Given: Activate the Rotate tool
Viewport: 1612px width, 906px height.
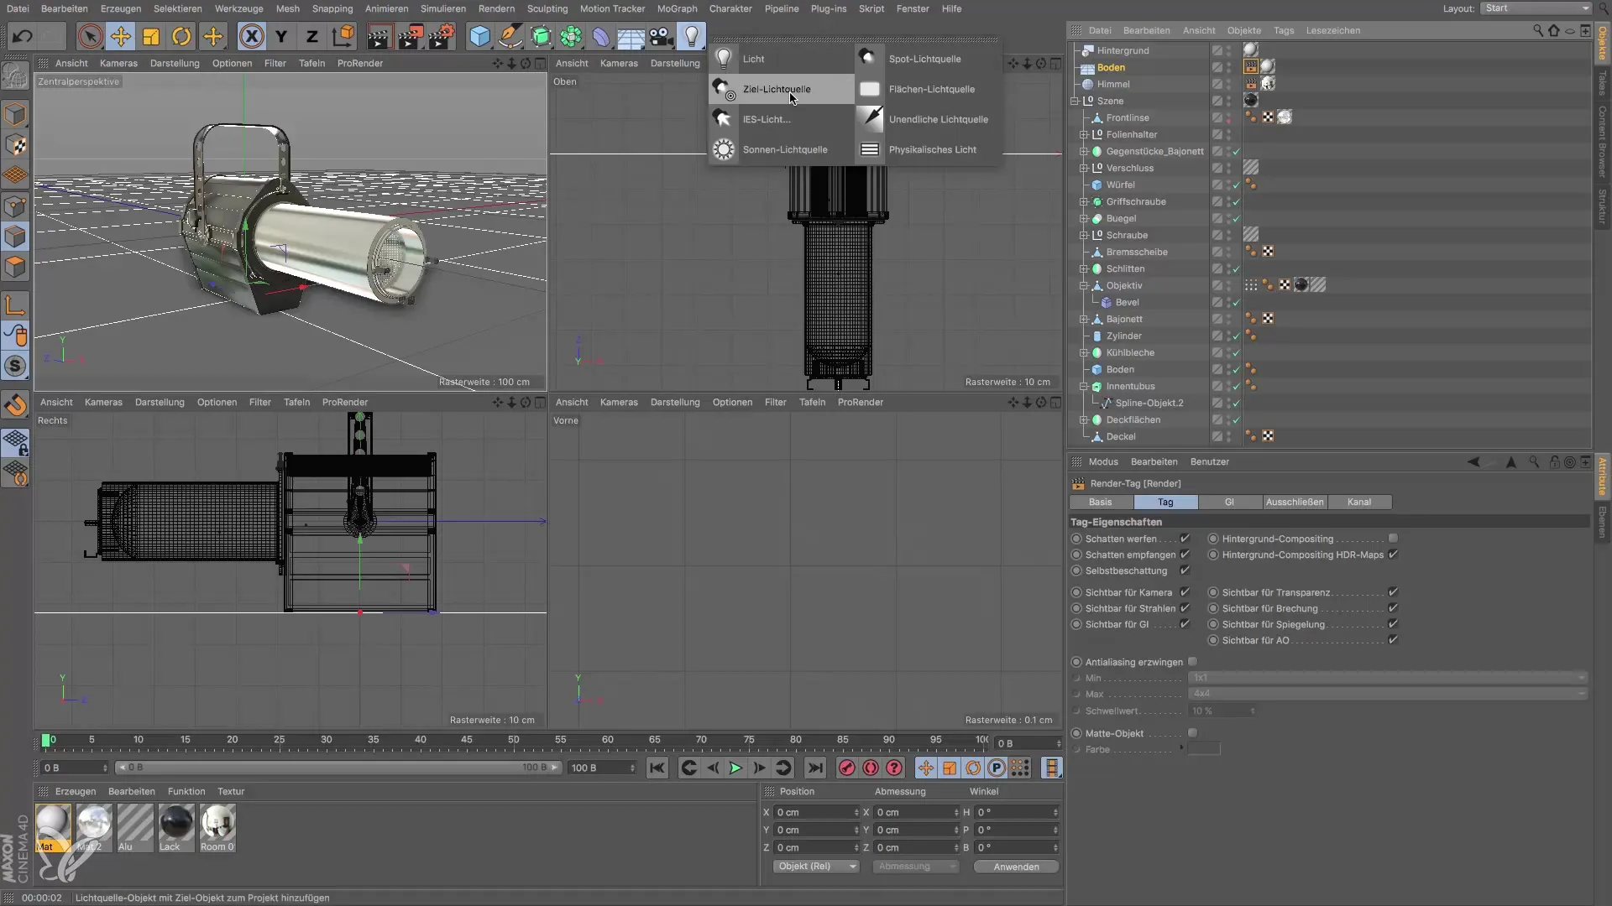Looking at the screenshot, I should click(182, 37).
